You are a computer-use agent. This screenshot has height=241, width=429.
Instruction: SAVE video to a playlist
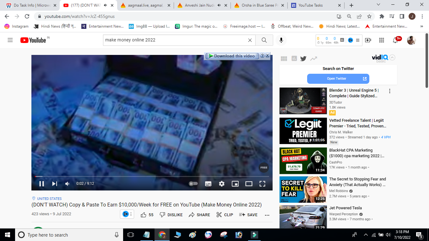[248, 215]
